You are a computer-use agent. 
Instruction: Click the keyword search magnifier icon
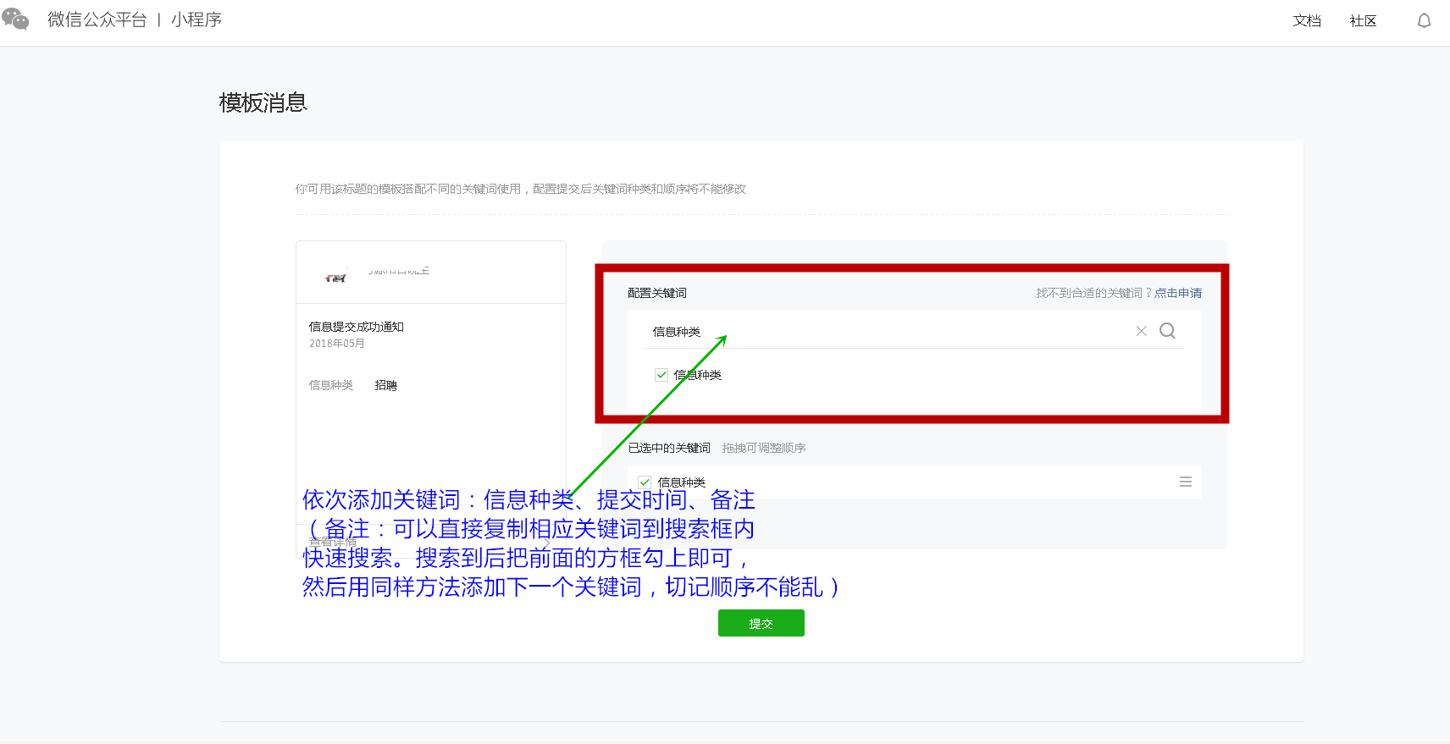point(1167,331)
